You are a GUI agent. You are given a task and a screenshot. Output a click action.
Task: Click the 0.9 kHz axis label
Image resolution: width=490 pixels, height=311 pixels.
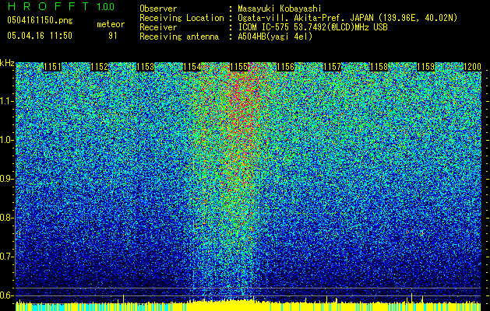6,179
